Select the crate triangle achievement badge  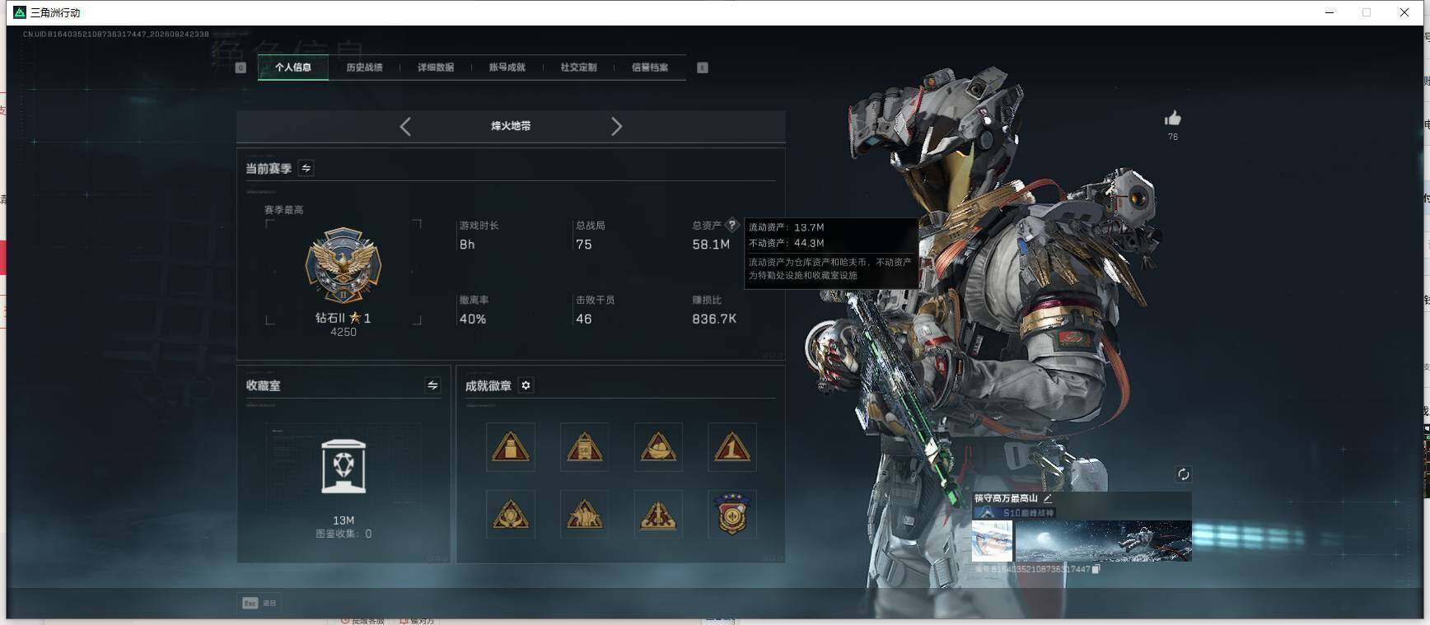pyautogui.click(x=511, y=447)
